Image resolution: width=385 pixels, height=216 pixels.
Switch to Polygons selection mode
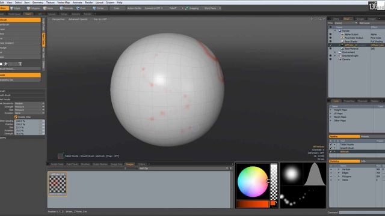pyautogui.click(x=33, y=8)
